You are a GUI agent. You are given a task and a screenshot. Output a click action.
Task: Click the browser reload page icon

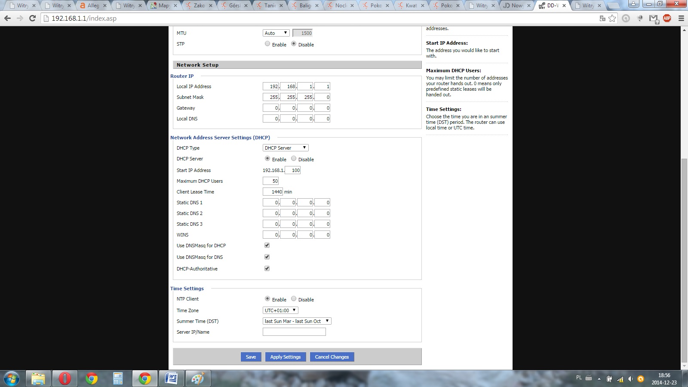[32, 18]
